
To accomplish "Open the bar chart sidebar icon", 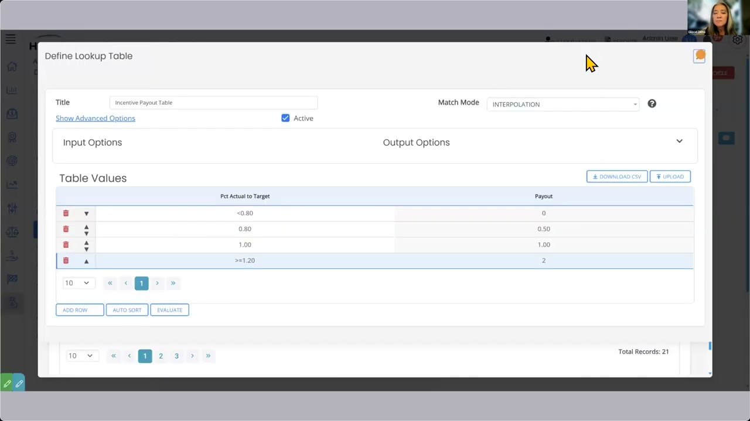I will point(12,90).
